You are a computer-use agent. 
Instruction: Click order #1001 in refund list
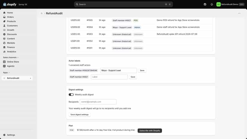click(x=89, y=48)
